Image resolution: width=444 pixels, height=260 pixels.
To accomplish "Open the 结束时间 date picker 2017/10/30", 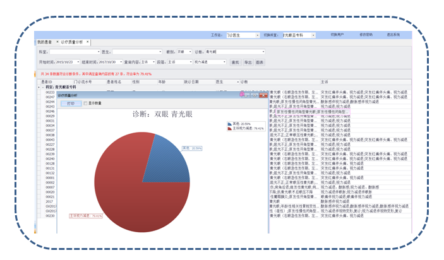I will [x=121, y=62].
